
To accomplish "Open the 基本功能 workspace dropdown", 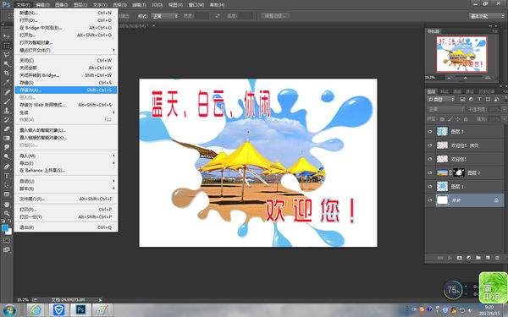I will (486, 16).
